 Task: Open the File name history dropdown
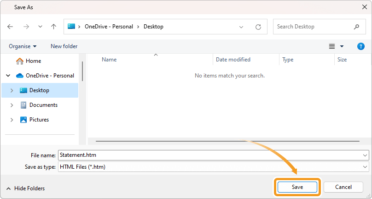pos(365,155)
